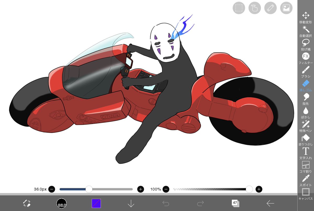Increase opacity with plus button
This screenshot has height=211, width=314.
click(259, 189)
